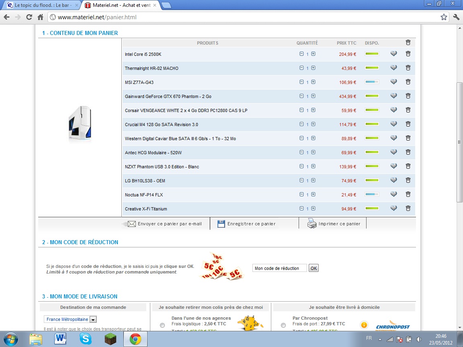Click envelope icon to email cart
Screen dimensions: 463x347
[131, 224]
